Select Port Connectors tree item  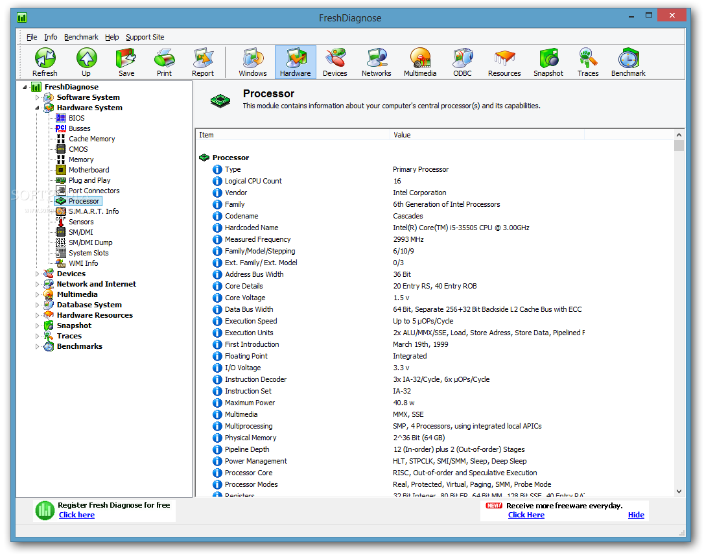pos(94,191)
